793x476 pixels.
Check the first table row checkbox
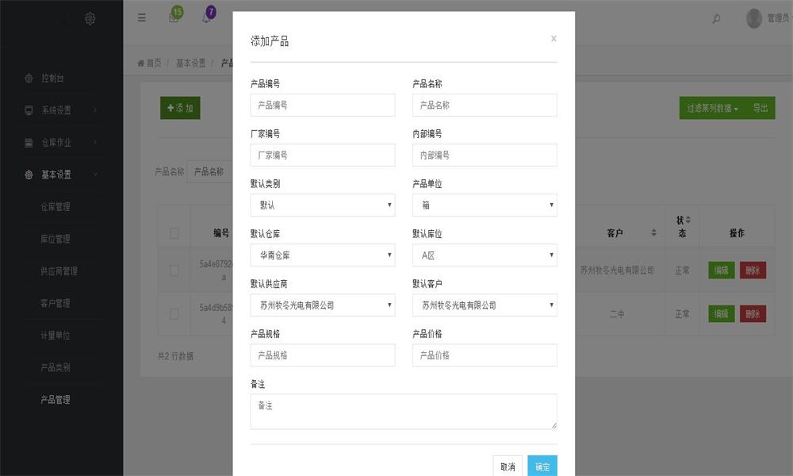(174, 271)
